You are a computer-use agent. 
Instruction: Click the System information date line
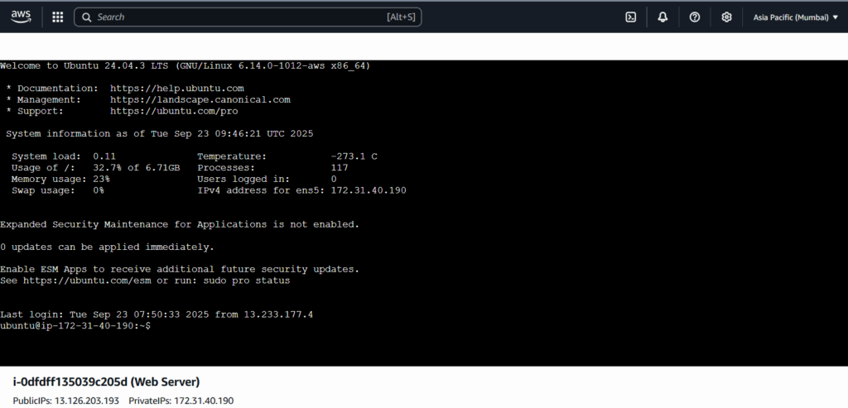tap(160, 134)
